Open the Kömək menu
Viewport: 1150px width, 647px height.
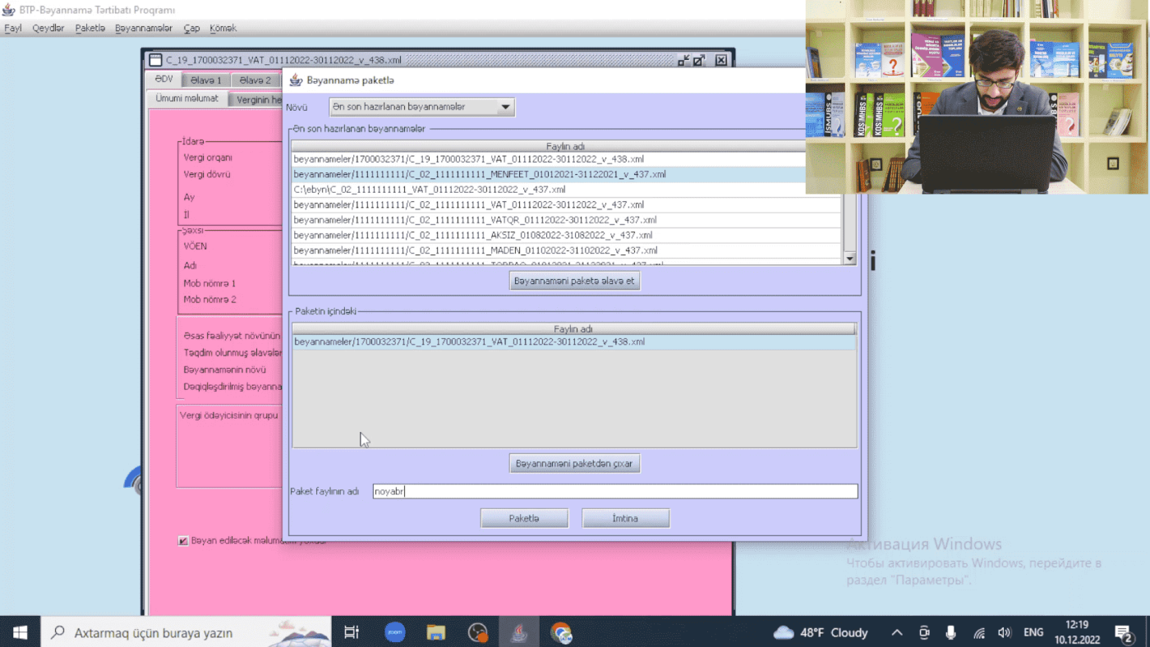point(223,28)
